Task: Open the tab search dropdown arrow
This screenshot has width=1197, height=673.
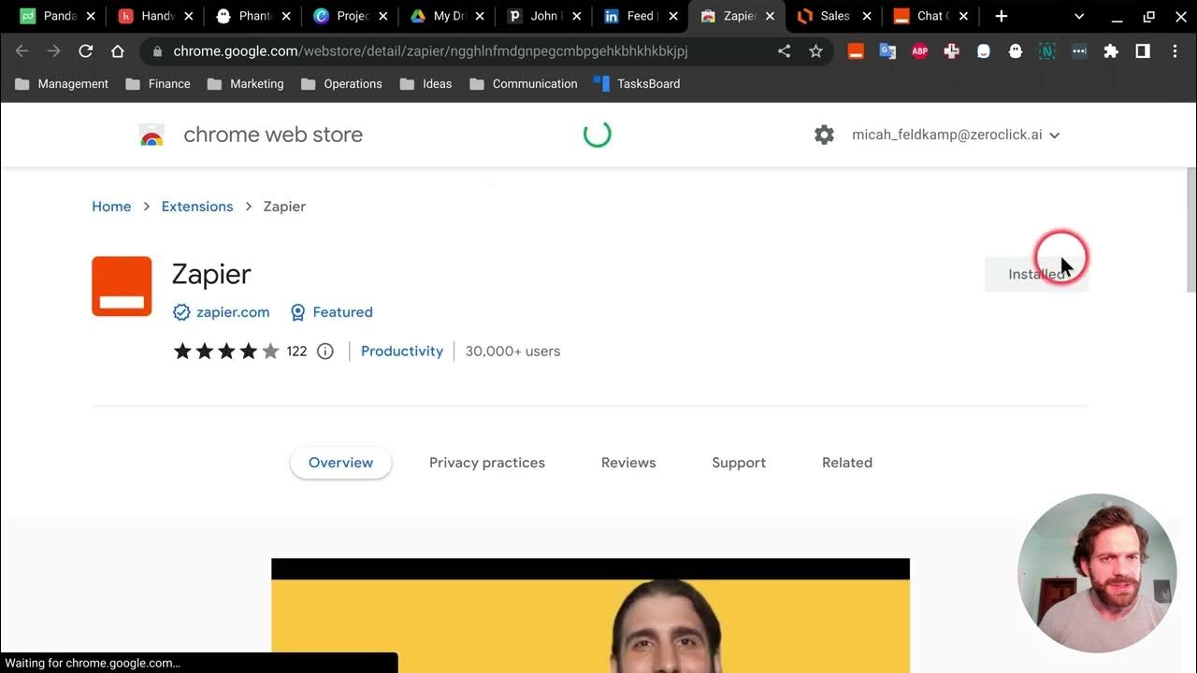Action: tap(1079, 16)
